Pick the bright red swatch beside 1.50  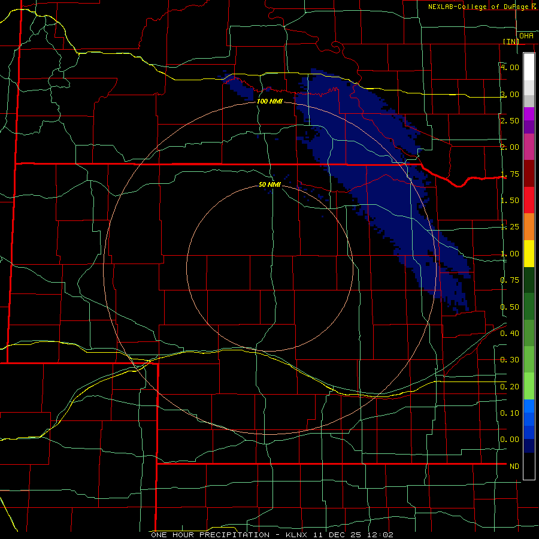point(529,200)
